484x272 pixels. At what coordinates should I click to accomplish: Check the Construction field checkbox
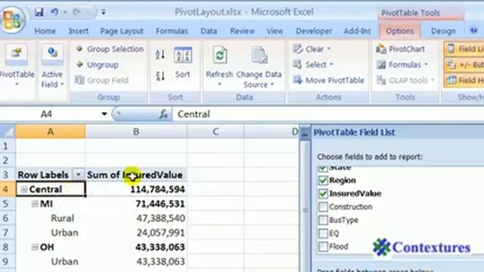click(323, 207)
